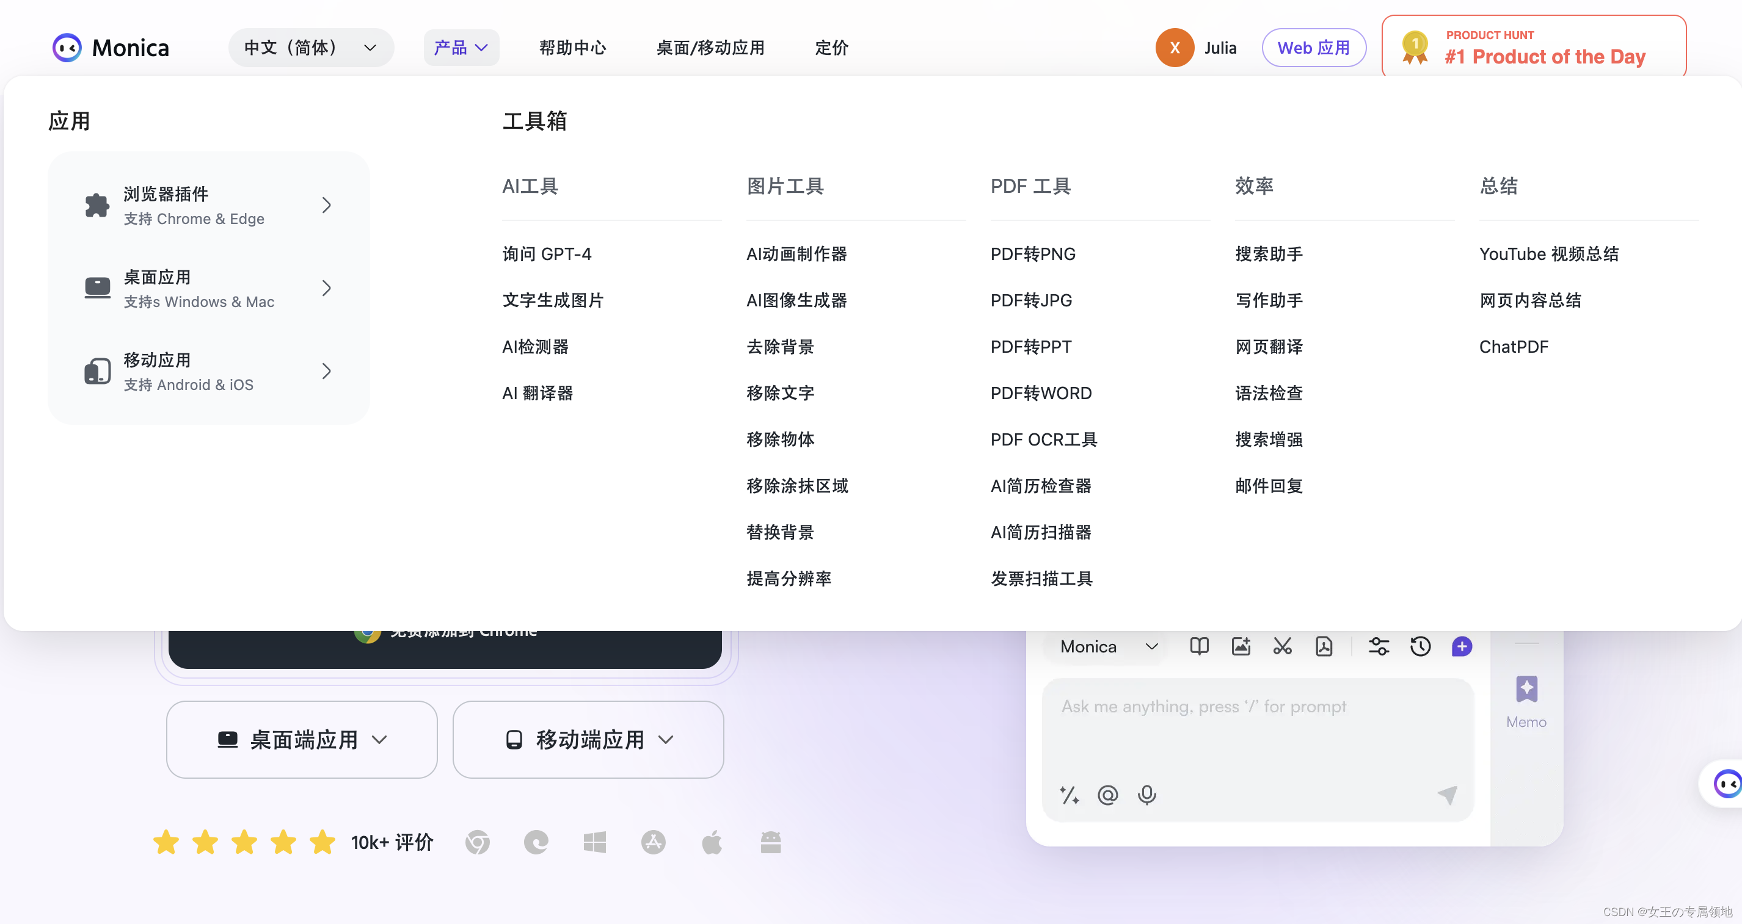This screenshot has width=1742, height=924.
Task: Click the chat settings sliders icon
Action: 1379,646
